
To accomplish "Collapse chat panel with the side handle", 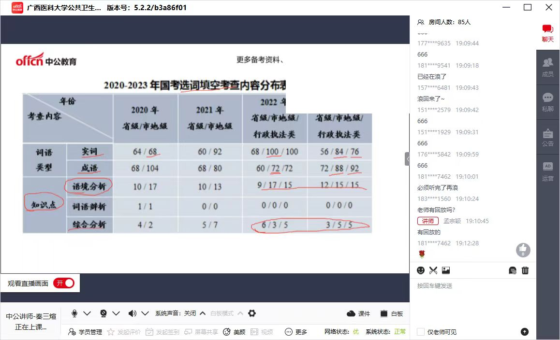I will tap(407, 158).
